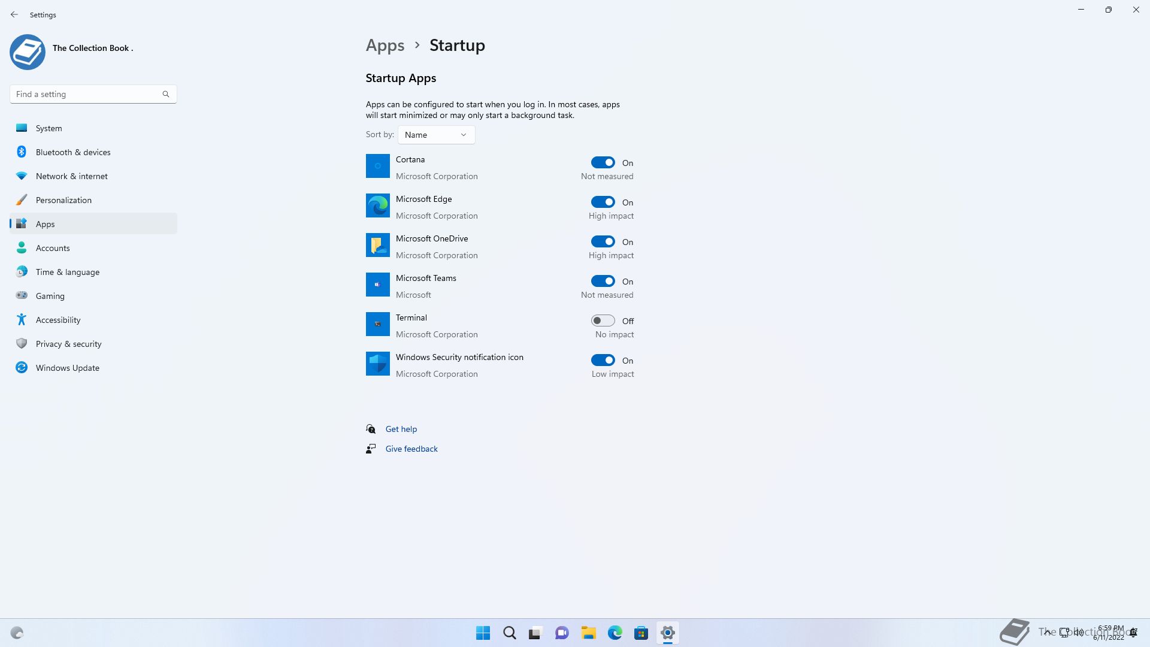Click the Terminal app icon
Viewport: 1150px width, 647px height.
[x=378, y=324]
